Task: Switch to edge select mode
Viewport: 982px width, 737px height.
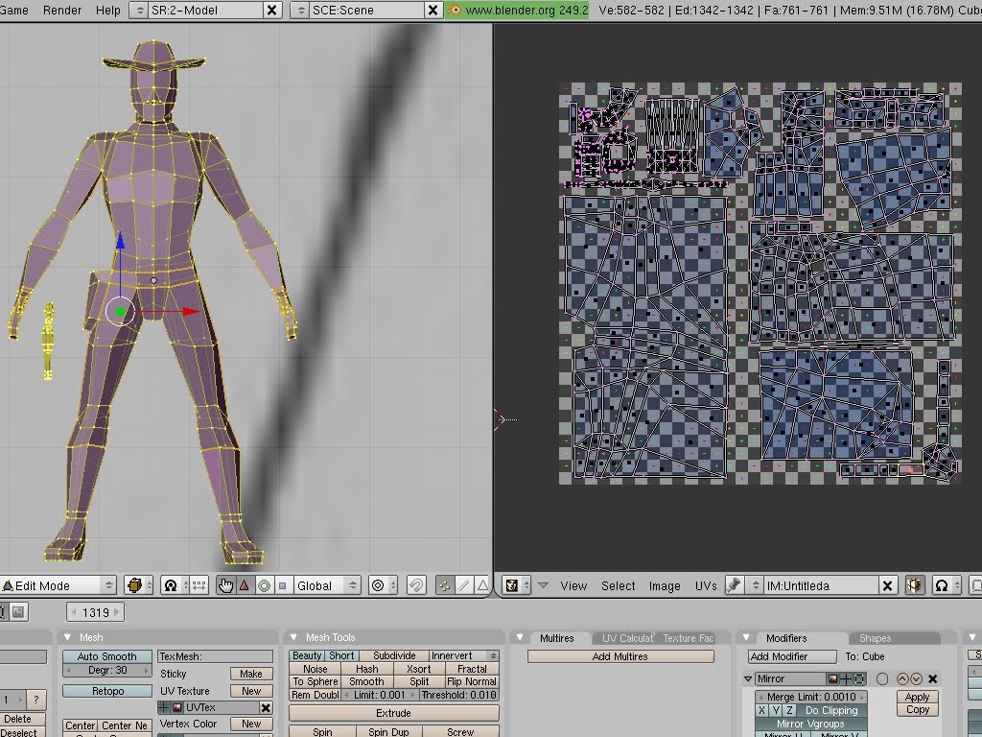Action: [x=463, y=585]
